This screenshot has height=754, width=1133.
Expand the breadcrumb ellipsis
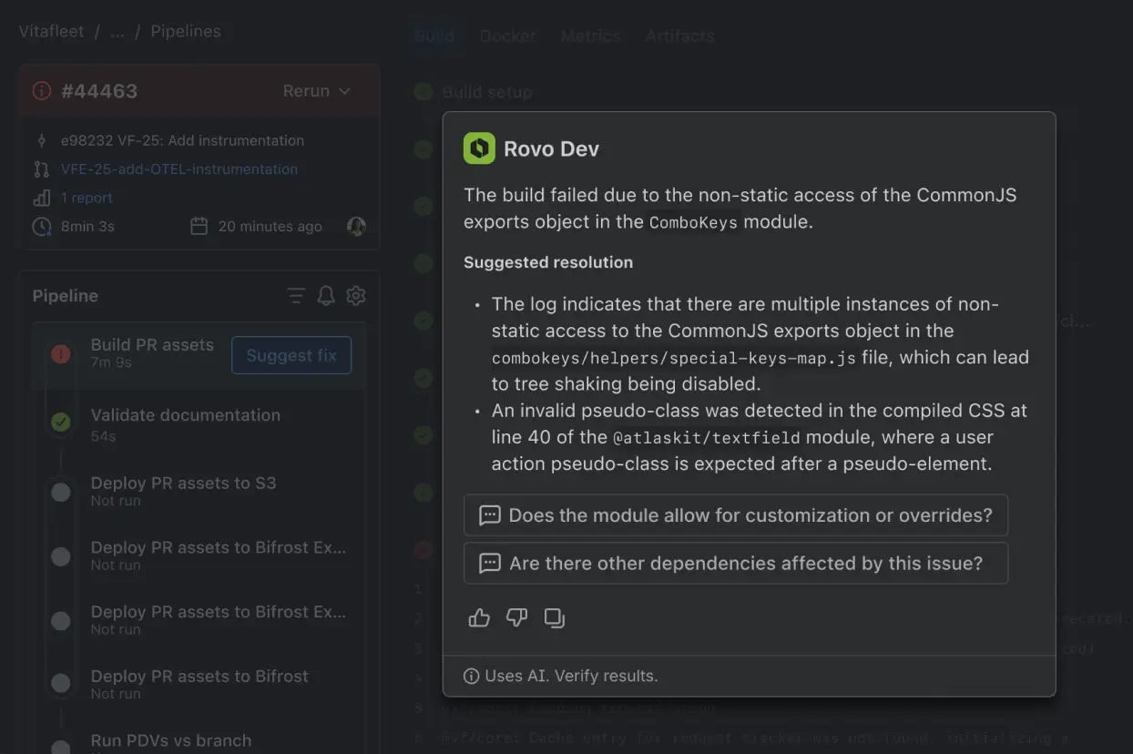(x=117, y=31)
